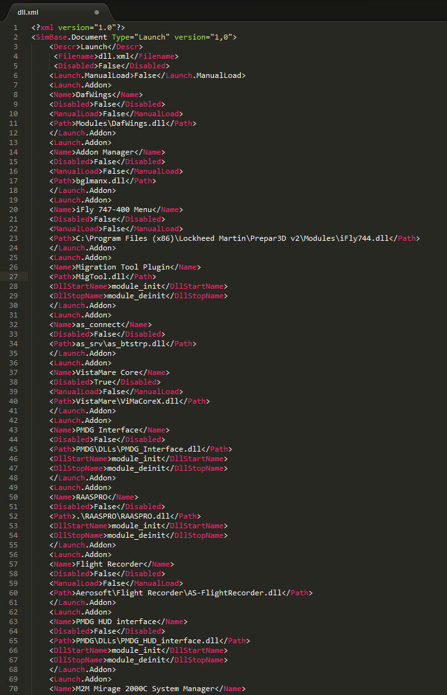Click the AS-FlightRecorder.dll path line
447x695 pixels.
click(x=181, y=593)
